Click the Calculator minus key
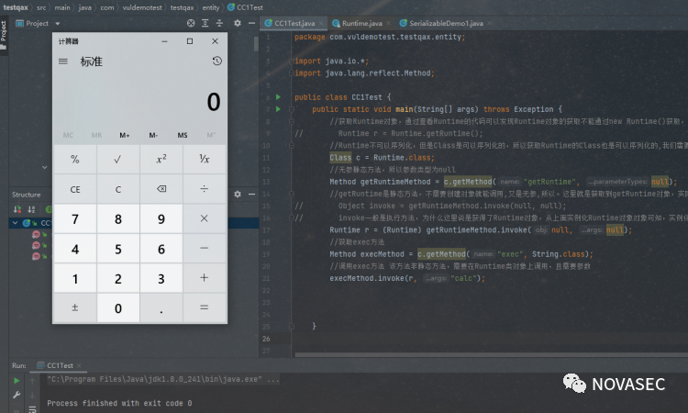Viewport: 688px width, 413px height. point(204,249)
